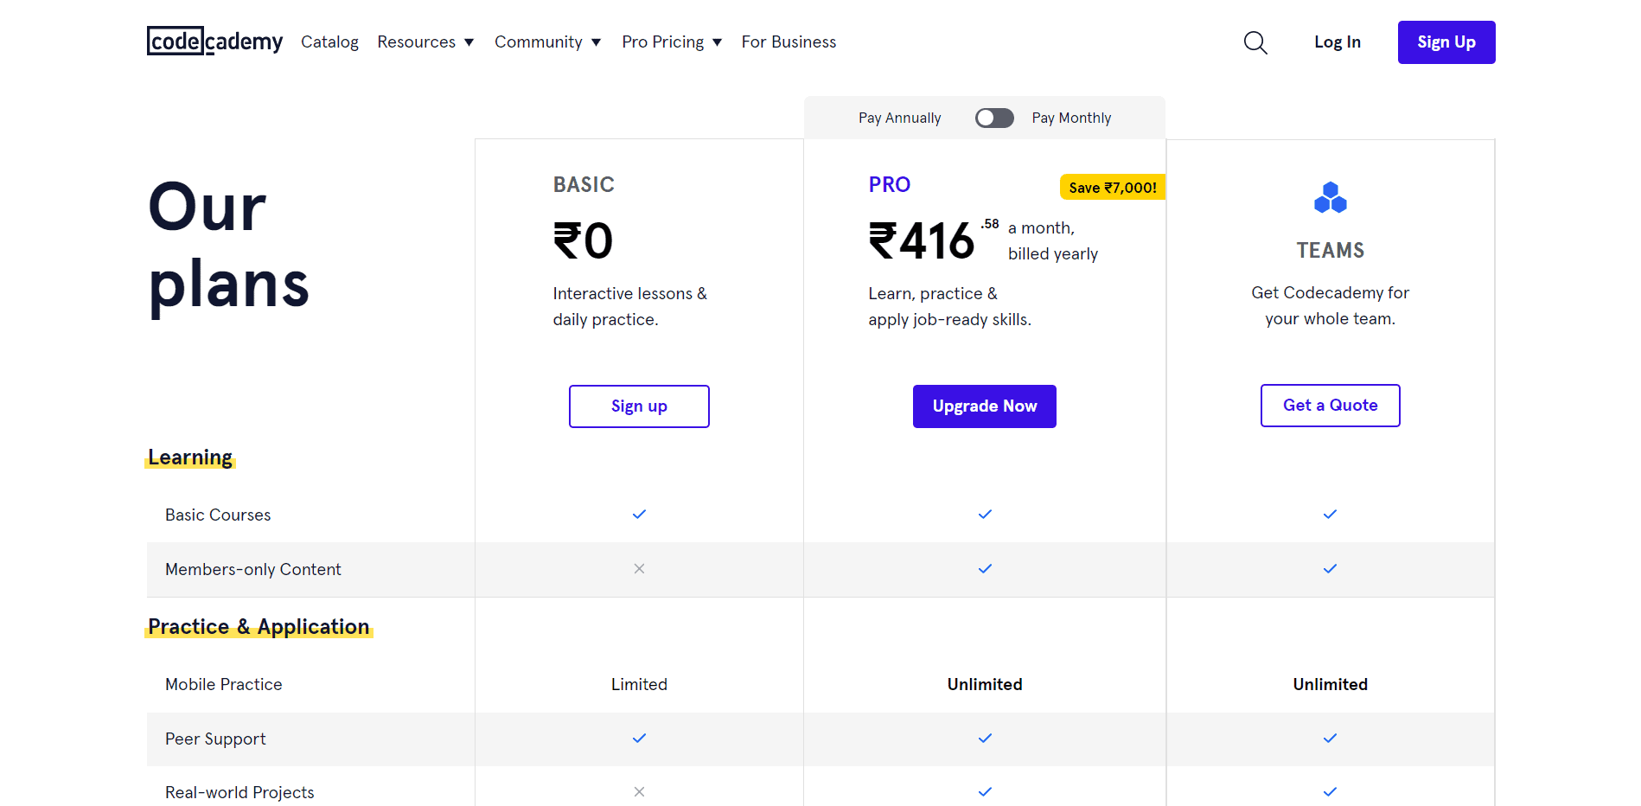Click Basic plan checkmark for Basic Courses
Viewport: 1641px width, 806px height.
[x=639, y=515]
